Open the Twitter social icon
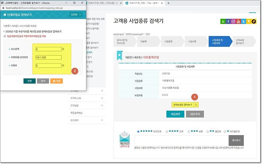This screenshot has height=164, width=262. [x=243, y=21]
